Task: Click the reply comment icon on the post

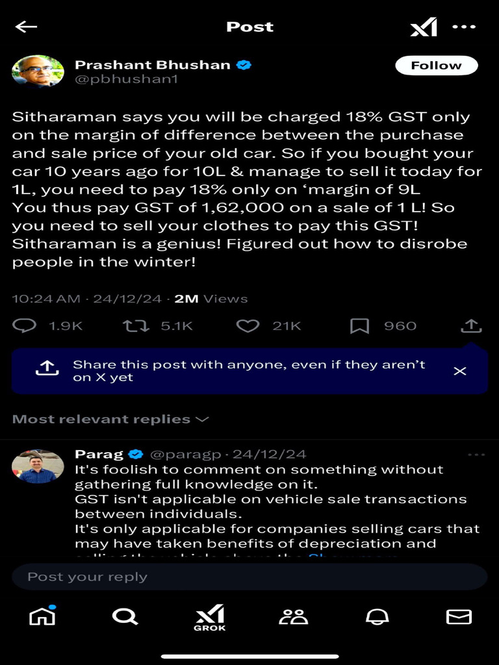Action: pos(25,326)
